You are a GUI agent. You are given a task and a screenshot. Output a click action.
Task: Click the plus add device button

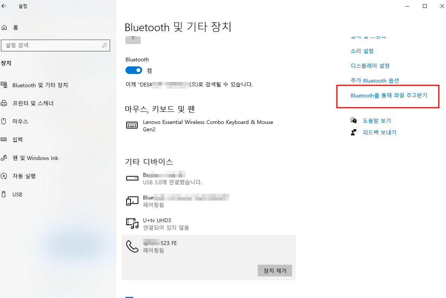point(133,40)
